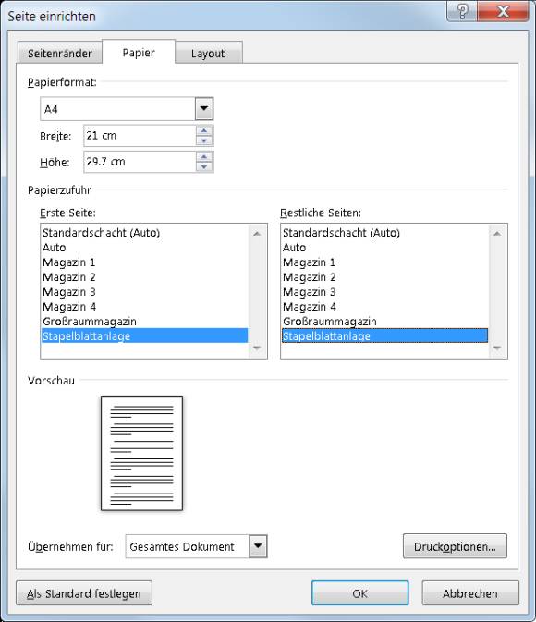This screenshot has width=536, height=622.
Task: Decrease Breite with the down spinner arrow
Action: pyautogui.click(x=204, y=140)
